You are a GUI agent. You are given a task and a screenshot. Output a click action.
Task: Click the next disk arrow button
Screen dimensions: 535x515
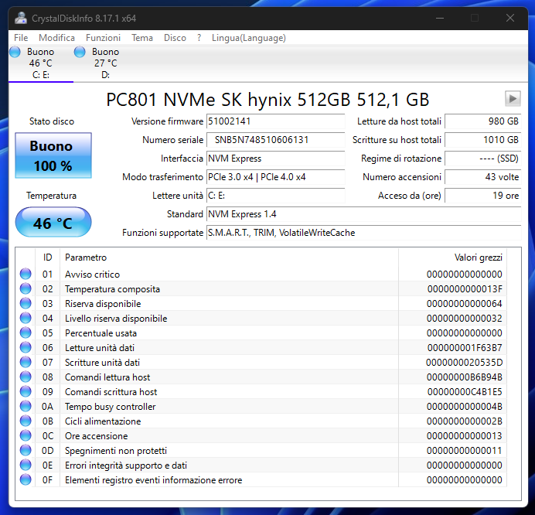513,99
